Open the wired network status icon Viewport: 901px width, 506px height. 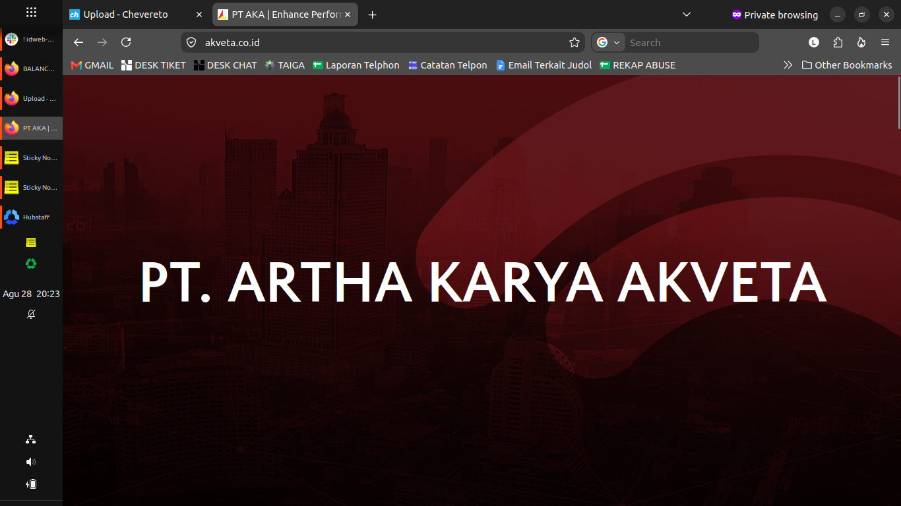[31, 439]
